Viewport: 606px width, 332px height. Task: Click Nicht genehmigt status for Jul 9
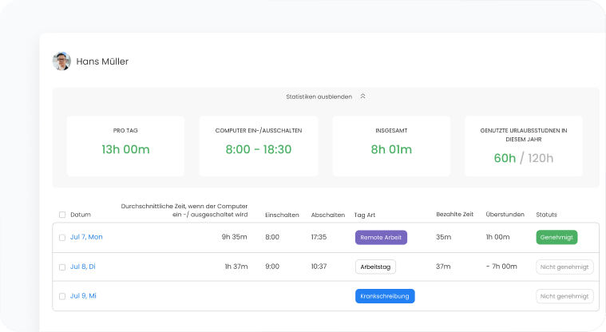coord(564,296)
